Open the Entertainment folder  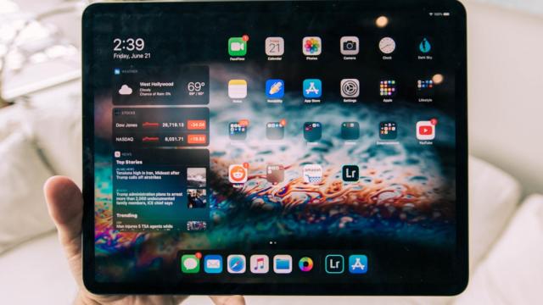(388, 130)
